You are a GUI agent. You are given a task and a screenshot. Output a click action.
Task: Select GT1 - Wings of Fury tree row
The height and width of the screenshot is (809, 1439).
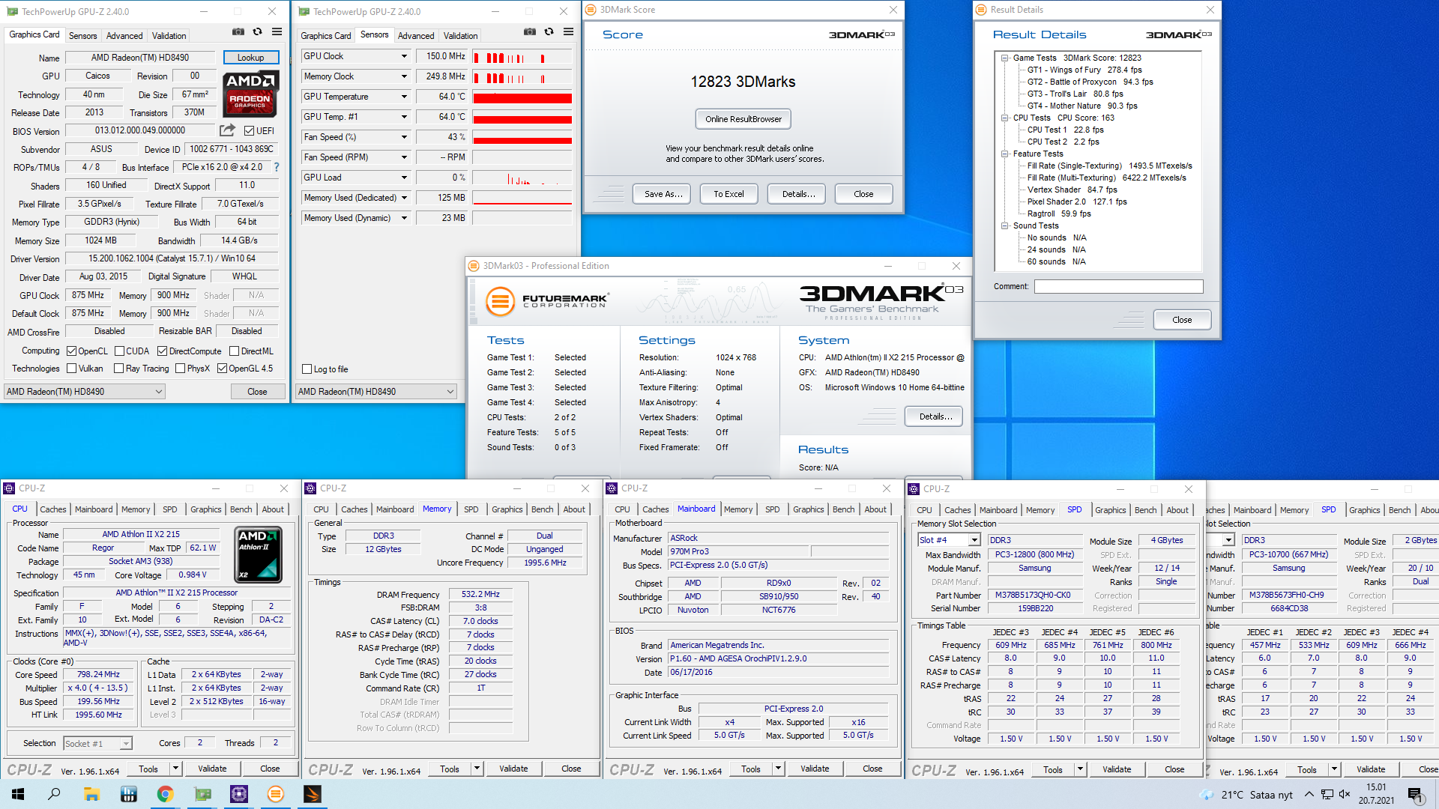1084,70
